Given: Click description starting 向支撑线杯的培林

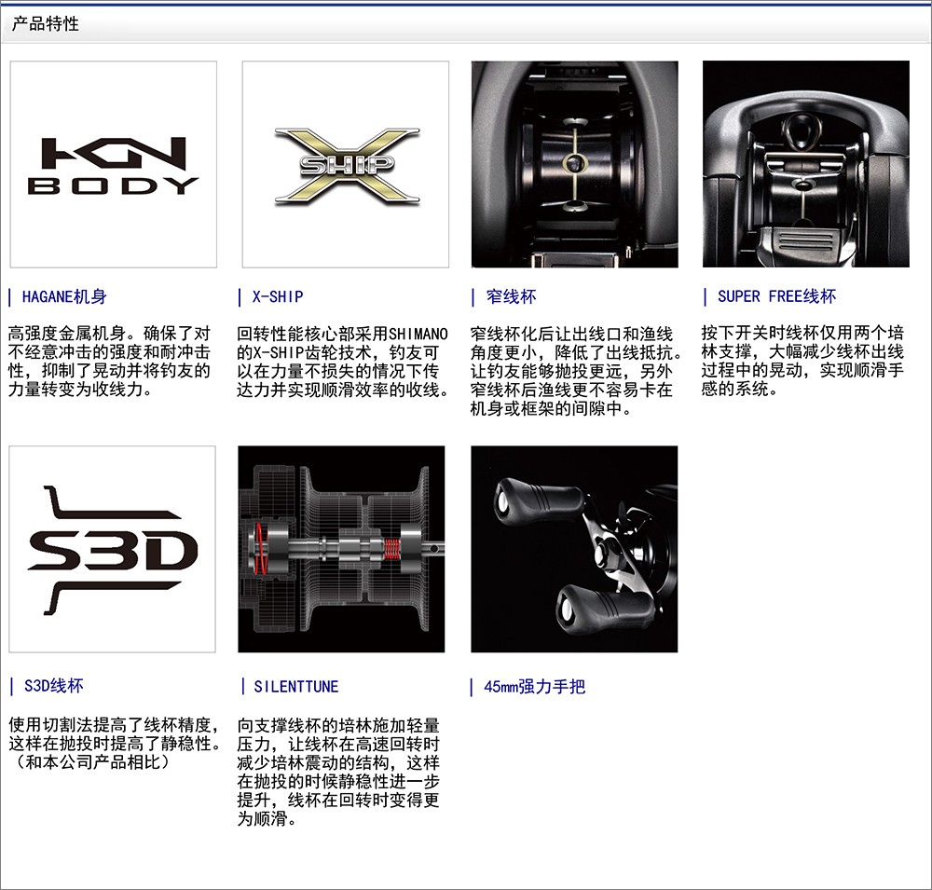Looking at the screenshot, I should pyautogui.click(x=338, y=772).
